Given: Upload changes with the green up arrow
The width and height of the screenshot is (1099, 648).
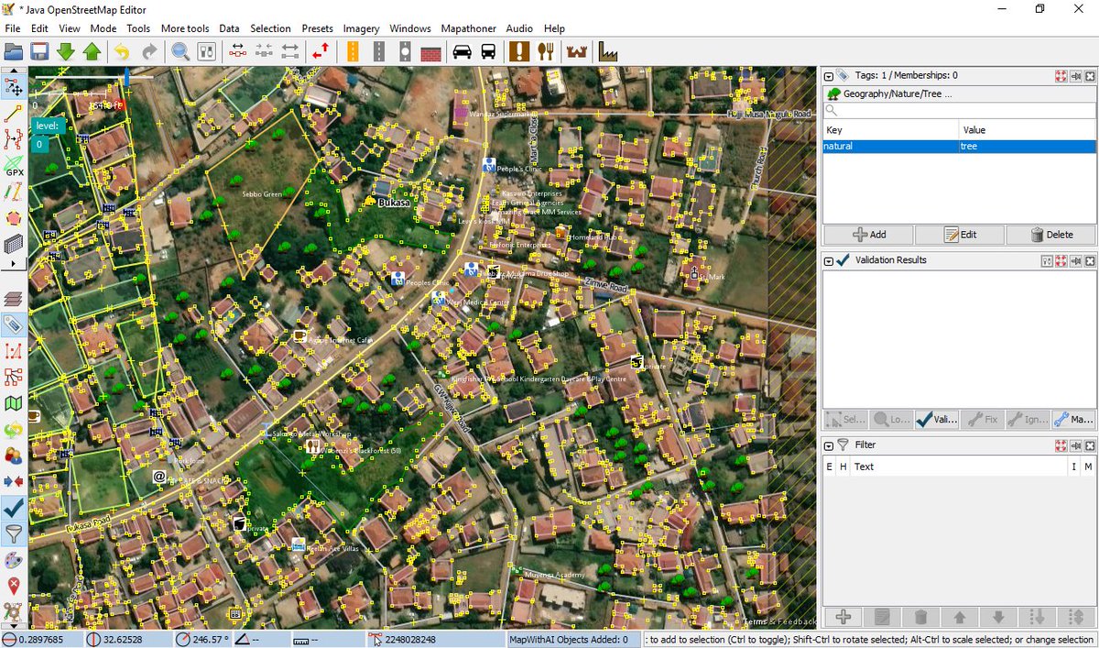Looking at the screenshot, I should pos(92,52).
